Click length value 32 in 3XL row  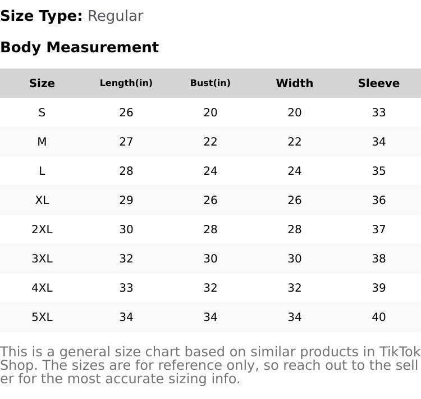(x=126, y=259)
